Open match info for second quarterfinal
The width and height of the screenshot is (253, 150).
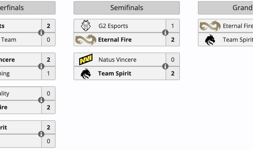point(41,66)
